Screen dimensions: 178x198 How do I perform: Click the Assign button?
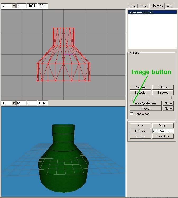(x=140, y=136)
